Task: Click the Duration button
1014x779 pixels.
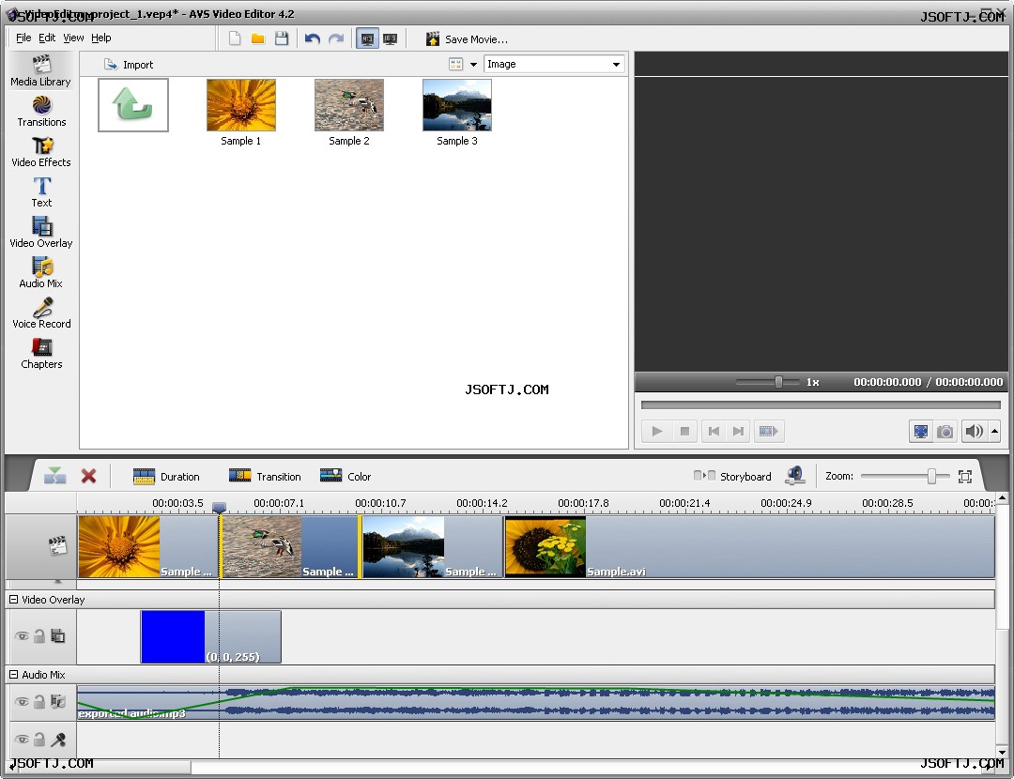Action: pyautogui.click(x=166, y=477)
